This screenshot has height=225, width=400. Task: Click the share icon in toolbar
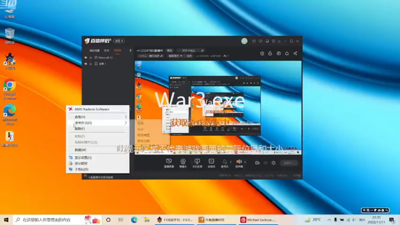(295, 53)
